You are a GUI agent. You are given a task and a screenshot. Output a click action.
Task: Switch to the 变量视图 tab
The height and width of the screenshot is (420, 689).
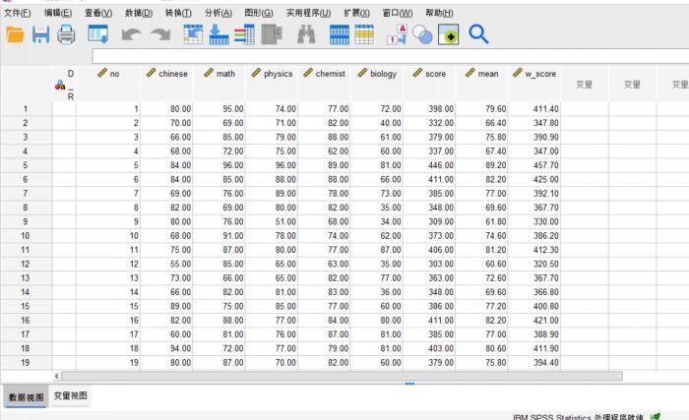pos(70,395)
